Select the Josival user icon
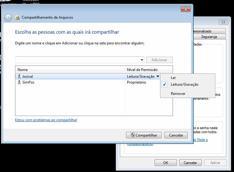 19,77
